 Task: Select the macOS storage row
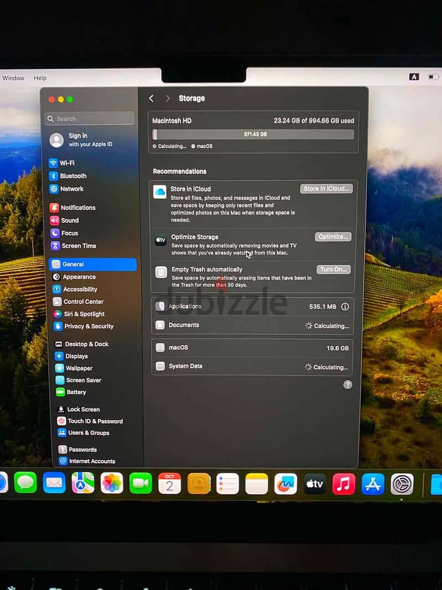[252, 348]
